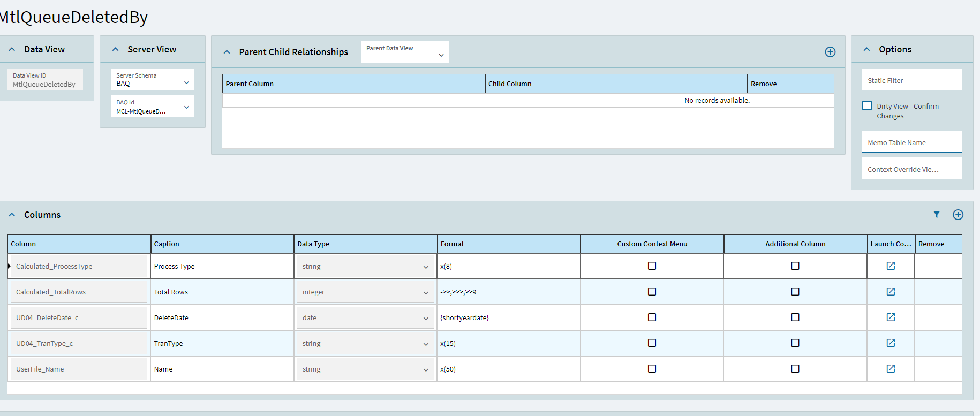Check Additional Column for DeleteDate row
980x416 pixels.
point(795,317)
